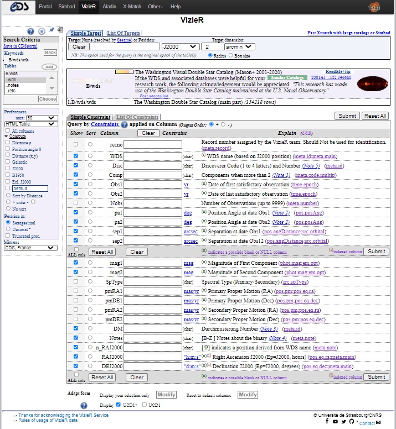Open the HTML Table output format dropdown
The width and height of the screenshot is (396, 429).
[x=31, y=124]
